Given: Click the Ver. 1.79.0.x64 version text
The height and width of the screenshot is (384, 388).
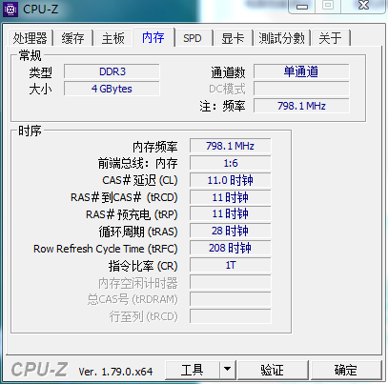Looking at the screenshot, I should [x=115, y=372].
